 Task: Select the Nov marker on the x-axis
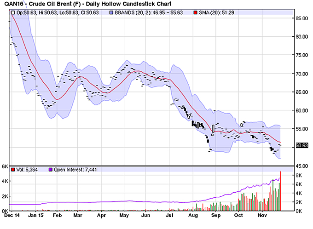261,215
